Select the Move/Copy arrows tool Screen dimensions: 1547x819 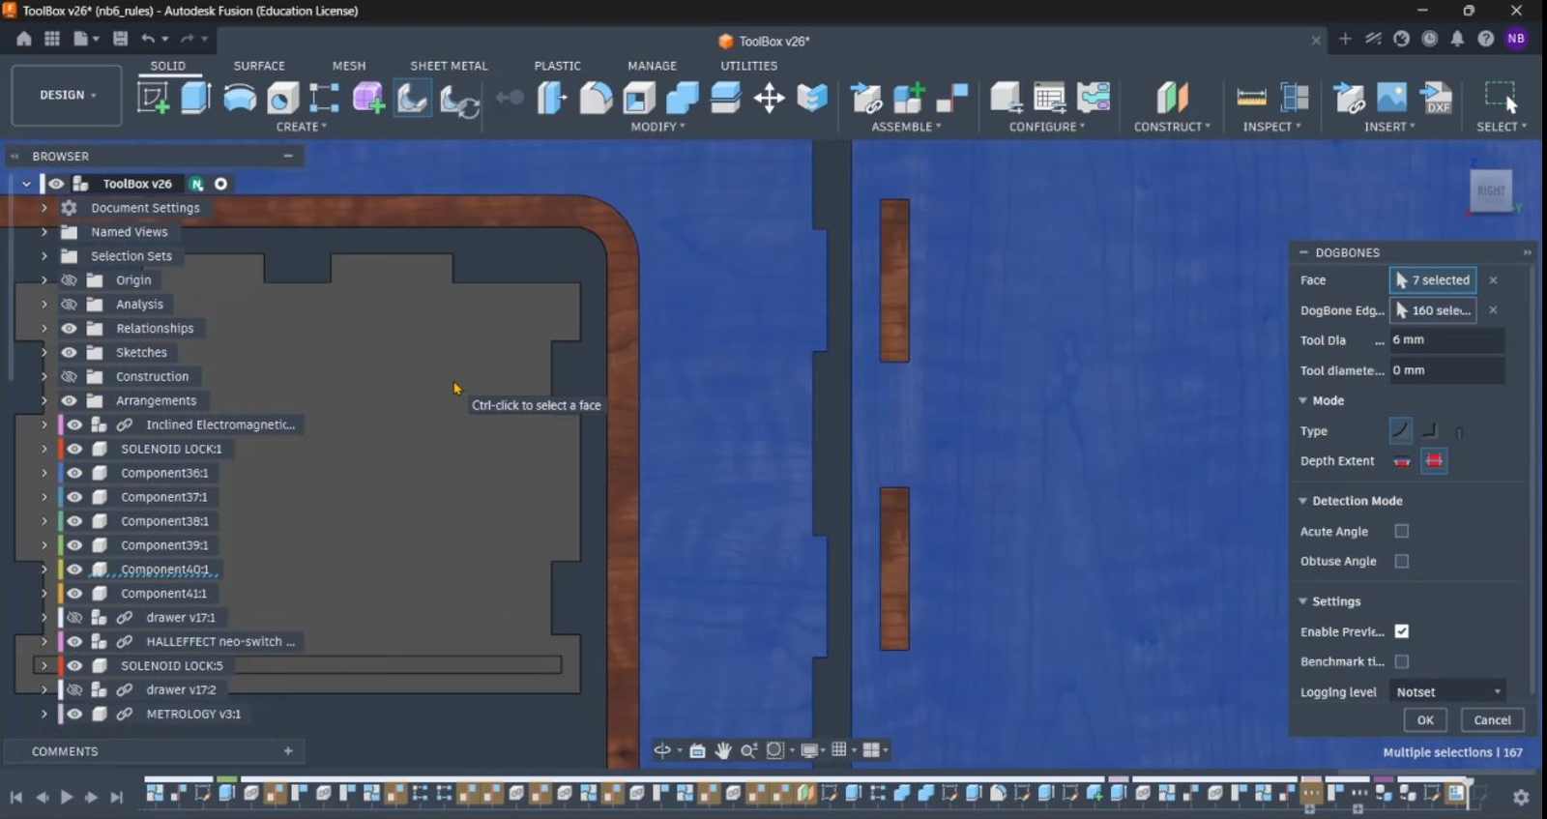[x=770, y=98]
